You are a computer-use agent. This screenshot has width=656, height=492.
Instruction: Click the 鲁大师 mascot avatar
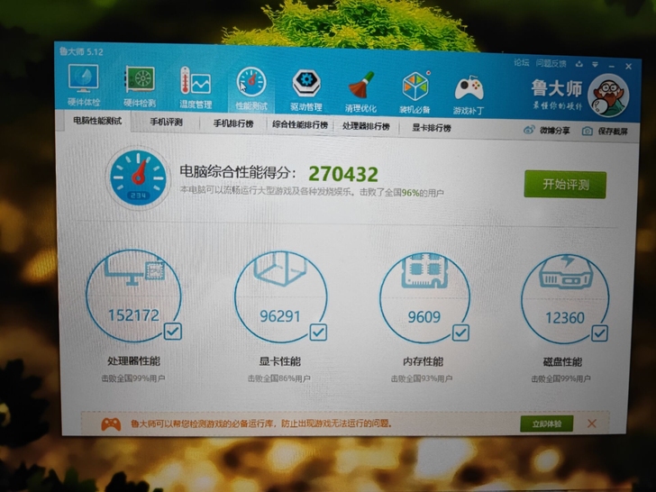[608, 96]
